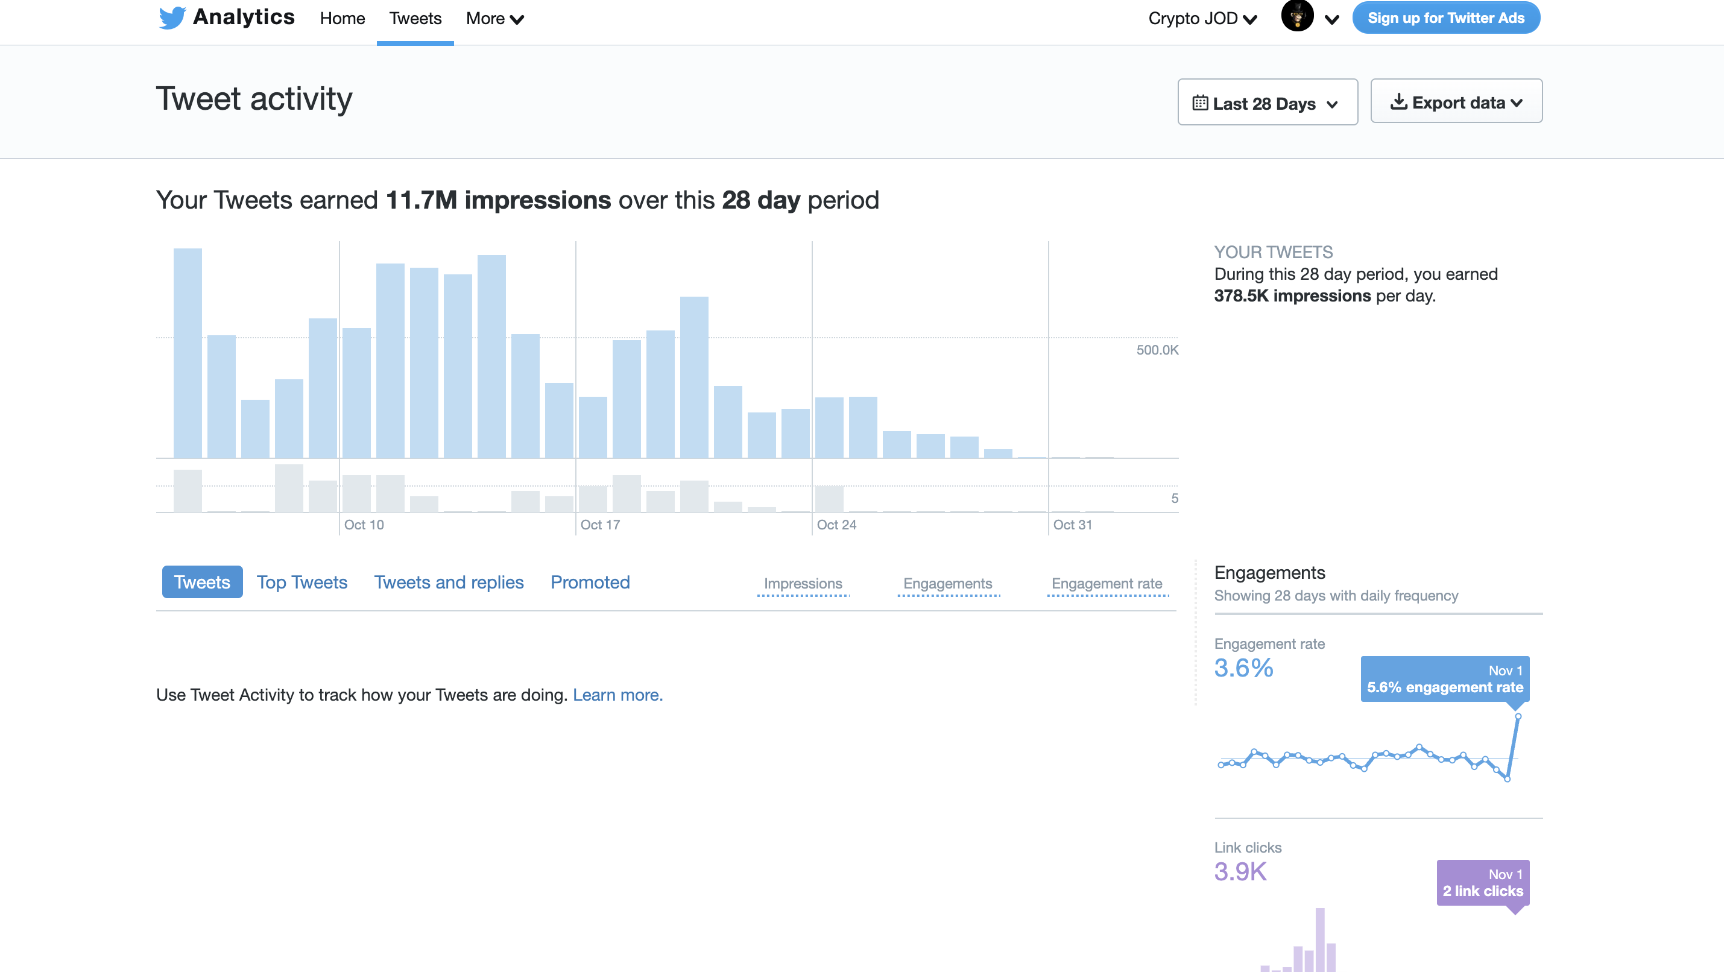
Task: Switch to the Top Tweets tab
Action: click(x=302, y=582)
